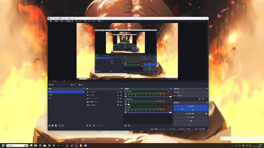The height and width of the screenshot is (148, 264).
Task: Open the Tools menu in OBS menu bar
Action: (94, 21)
